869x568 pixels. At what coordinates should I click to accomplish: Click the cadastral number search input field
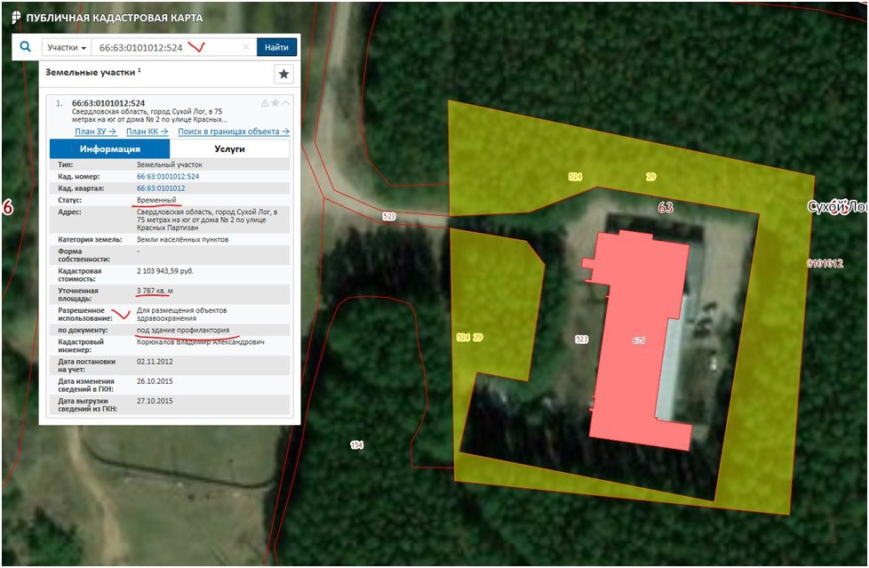click(x=169, y=47)
